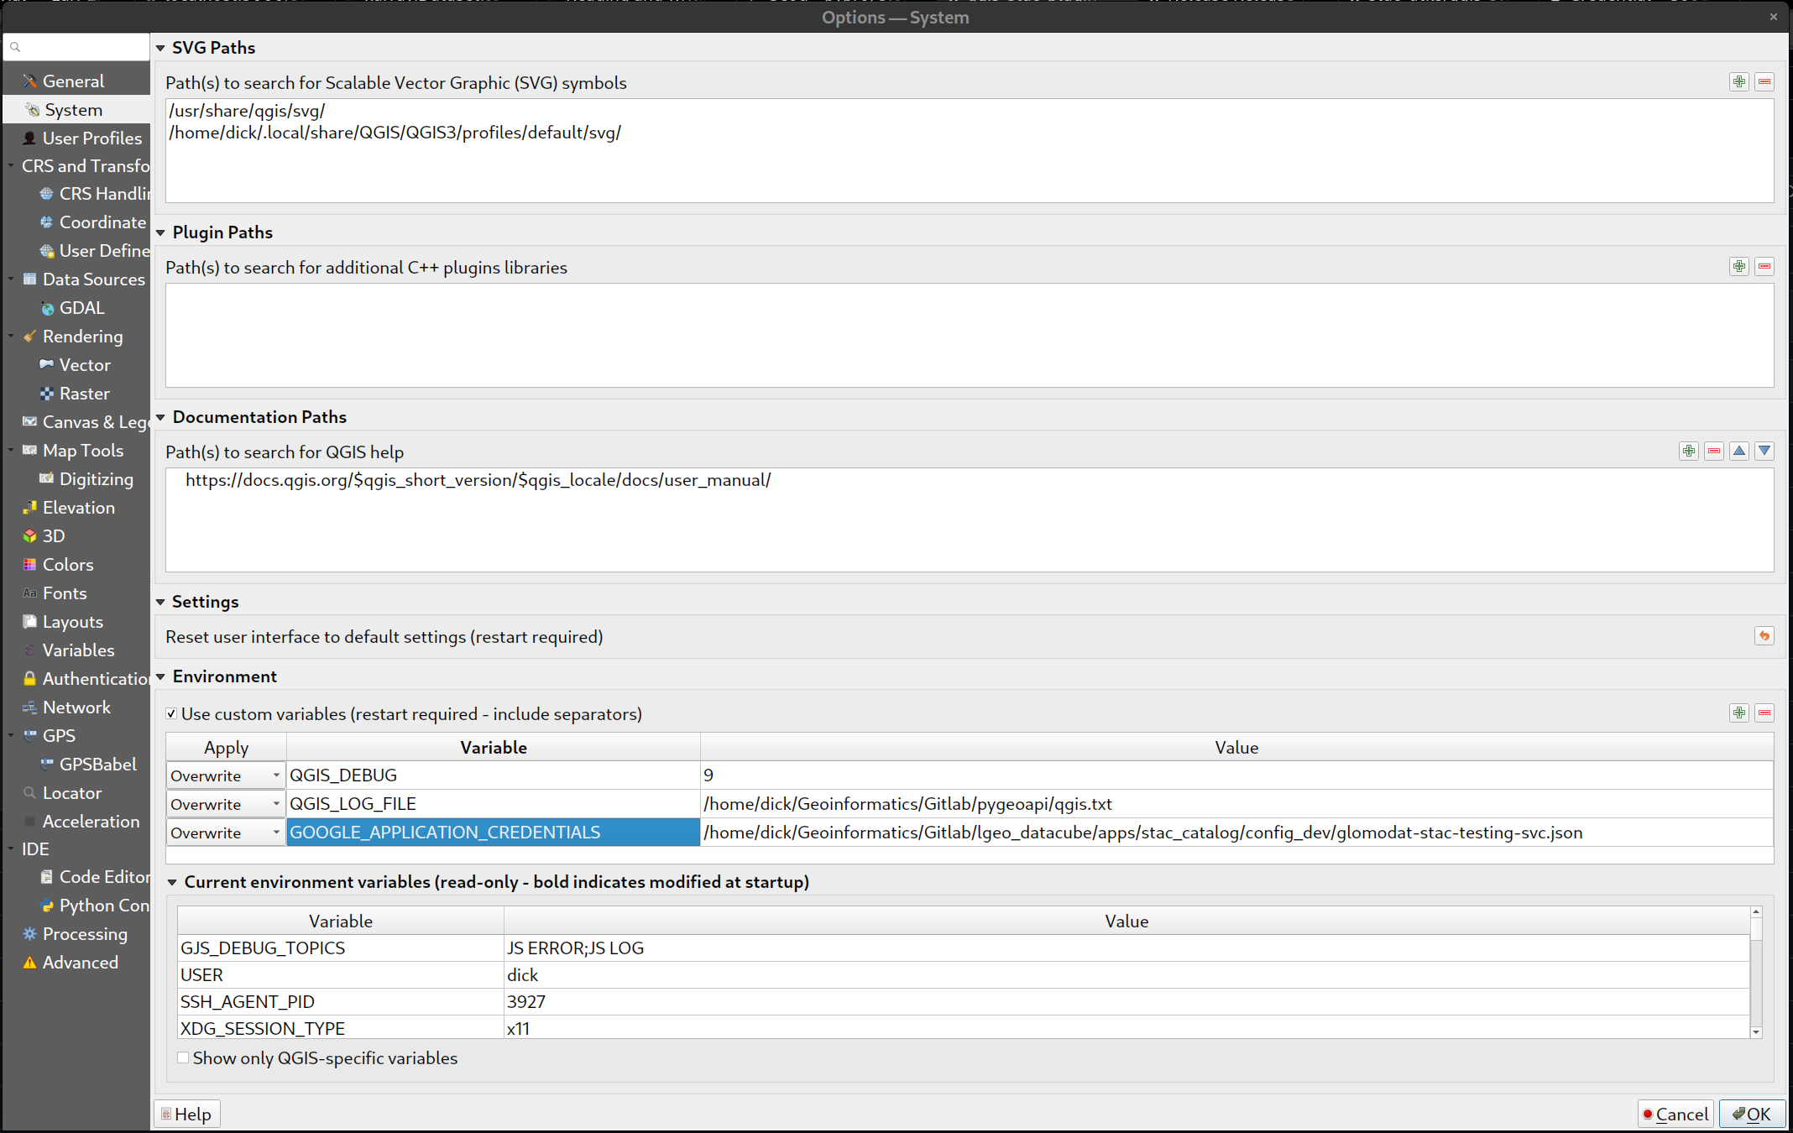This screenshot has width=1793, height=1133.
Task: Click add SVG path plus icon
Action: (1739, 81)
